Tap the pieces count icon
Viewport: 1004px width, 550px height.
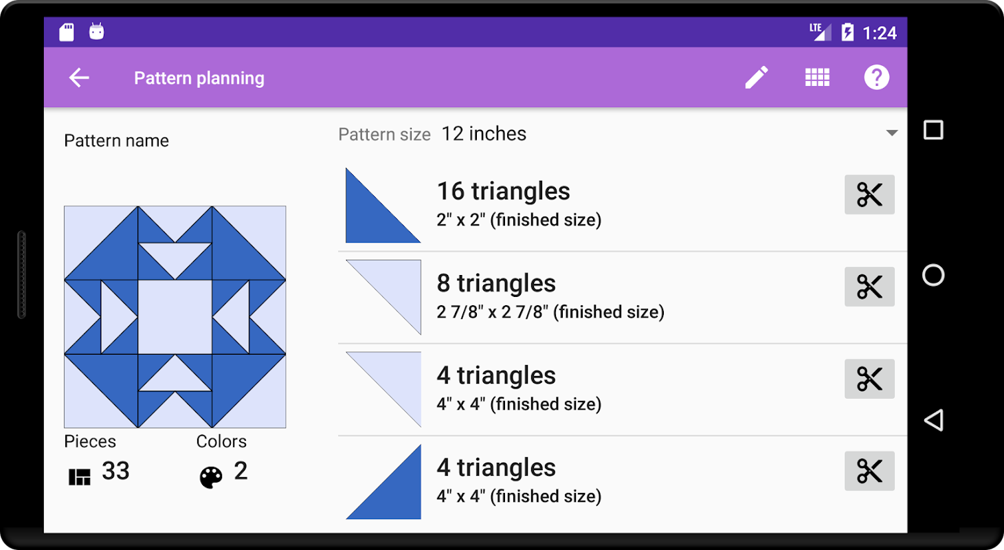pyautogui.click(x=80, y=477)
